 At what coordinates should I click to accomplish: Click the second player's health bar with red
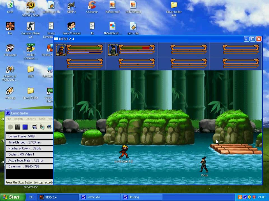(x=137, y=48)
